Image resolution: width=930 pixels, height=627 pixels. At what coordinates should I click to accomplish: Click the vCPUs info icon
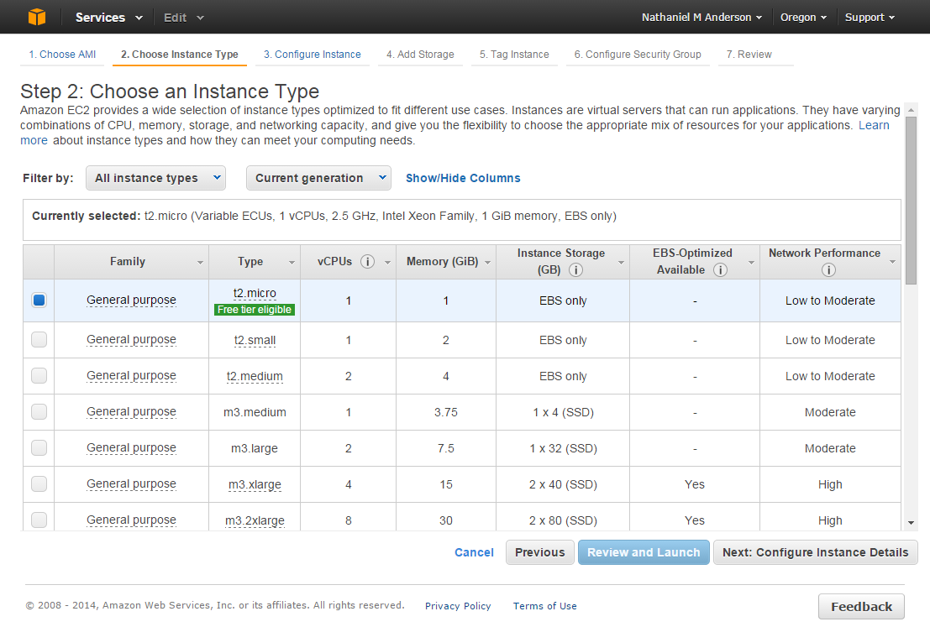point(367,262)
